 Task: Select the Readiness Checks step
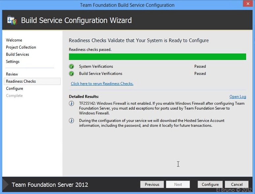(21, 81)
